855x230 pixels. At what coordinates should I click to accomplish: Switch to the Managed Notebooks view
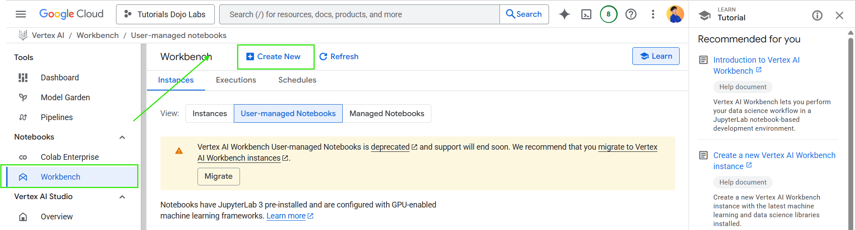point(387,113)
